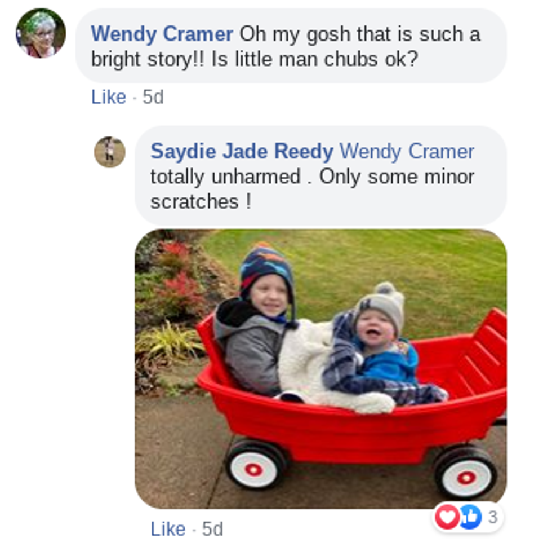This screenshot has height=551, width=552.
Task: Click the 5d timestamp under Saydie's reply
Action: click(212, 529)
